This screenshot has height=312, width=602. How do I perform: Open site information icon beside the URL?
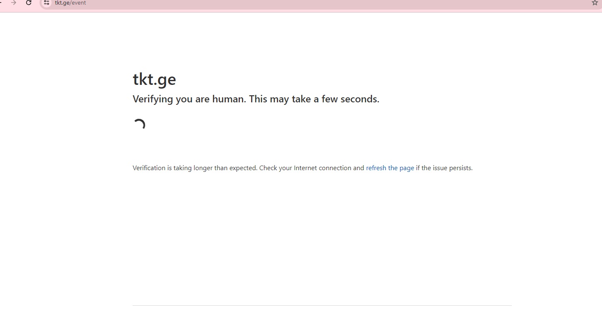pos(47,2)
